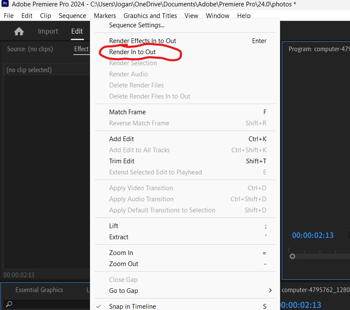Switch to the Import workspace tab

(48, 32)
